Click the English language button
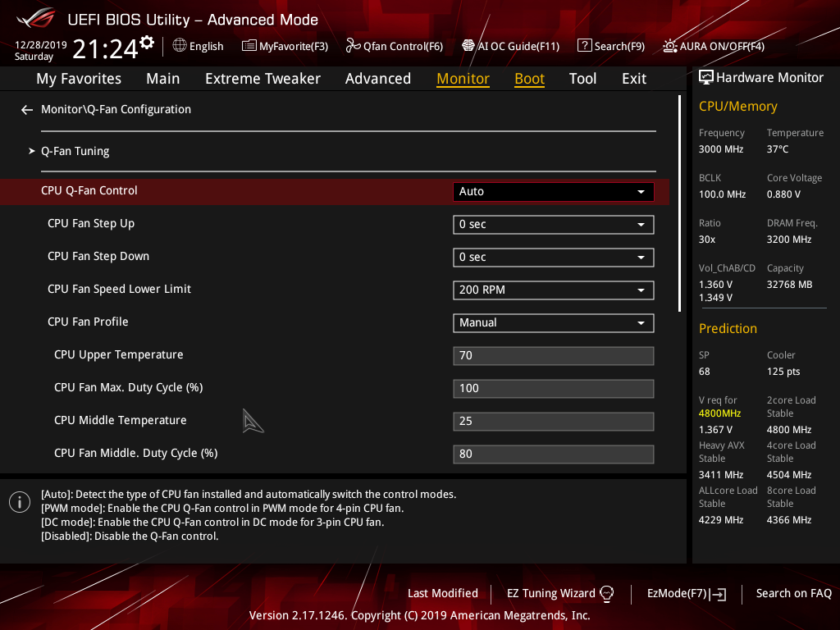This screenshot has width=840, height=630. (x=199, y=46)
